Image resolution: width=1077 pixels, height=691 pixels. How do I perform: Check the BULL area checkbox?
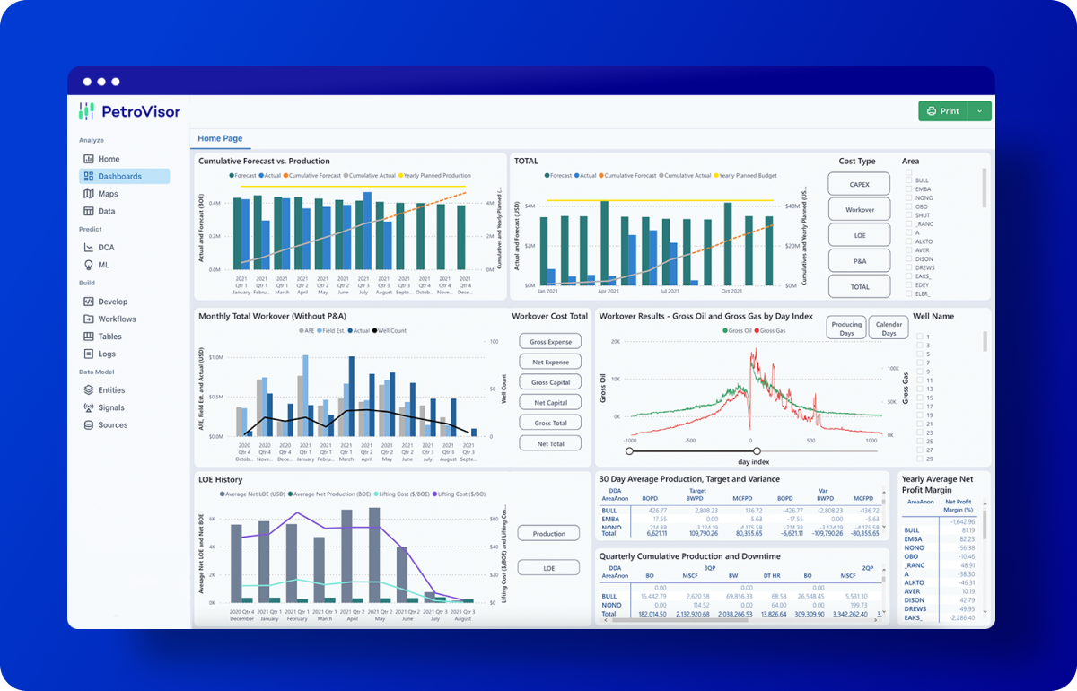point(908,180)
